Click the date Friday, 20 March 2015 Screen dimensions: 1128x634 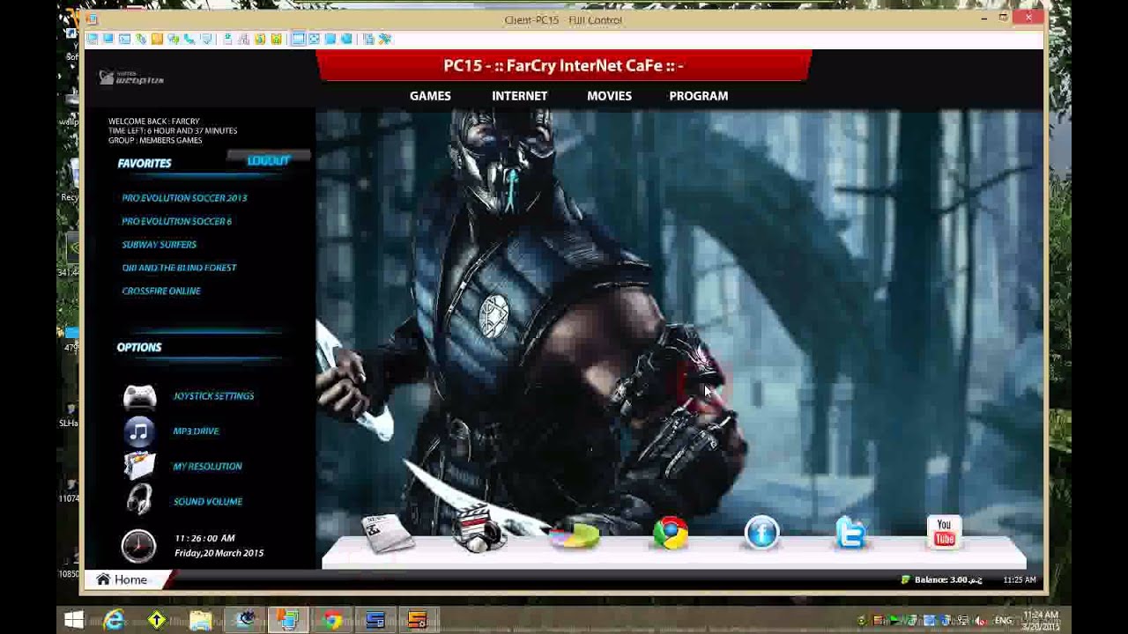click(219, 553)
